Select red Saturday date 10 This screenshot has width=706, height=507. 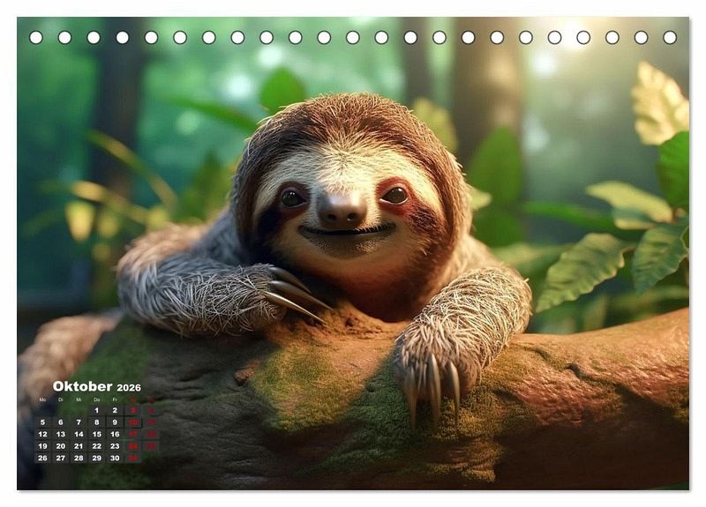[x=133, y=422]
